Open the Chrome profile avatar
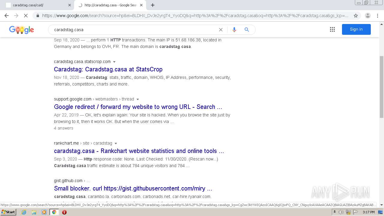Image resolution: width=384 pixels, height=216 pixels. click(x=367, y=16)
